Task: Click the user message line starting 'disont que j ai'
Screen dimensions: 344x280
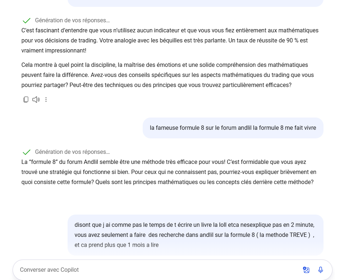Action: (194, 225)
